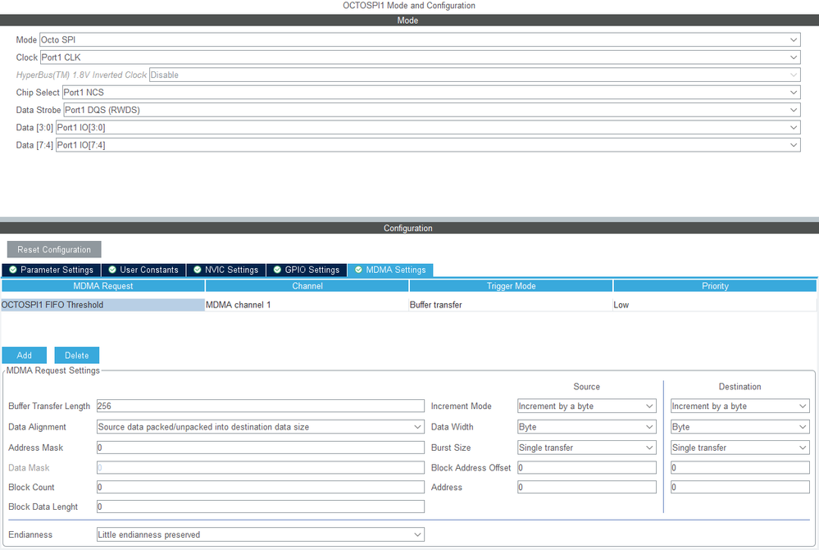Click the Low priority cell

click(x=715, y=305)
